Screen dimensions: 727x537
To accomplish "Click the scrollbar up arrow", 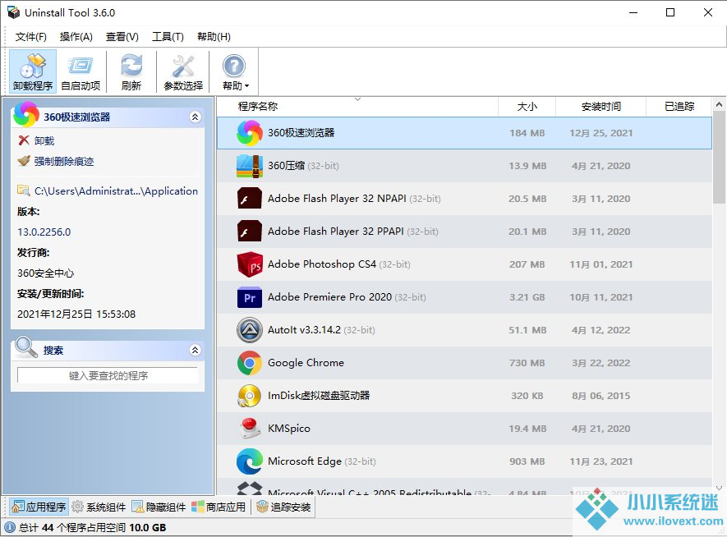I will [x=719, y=105].
